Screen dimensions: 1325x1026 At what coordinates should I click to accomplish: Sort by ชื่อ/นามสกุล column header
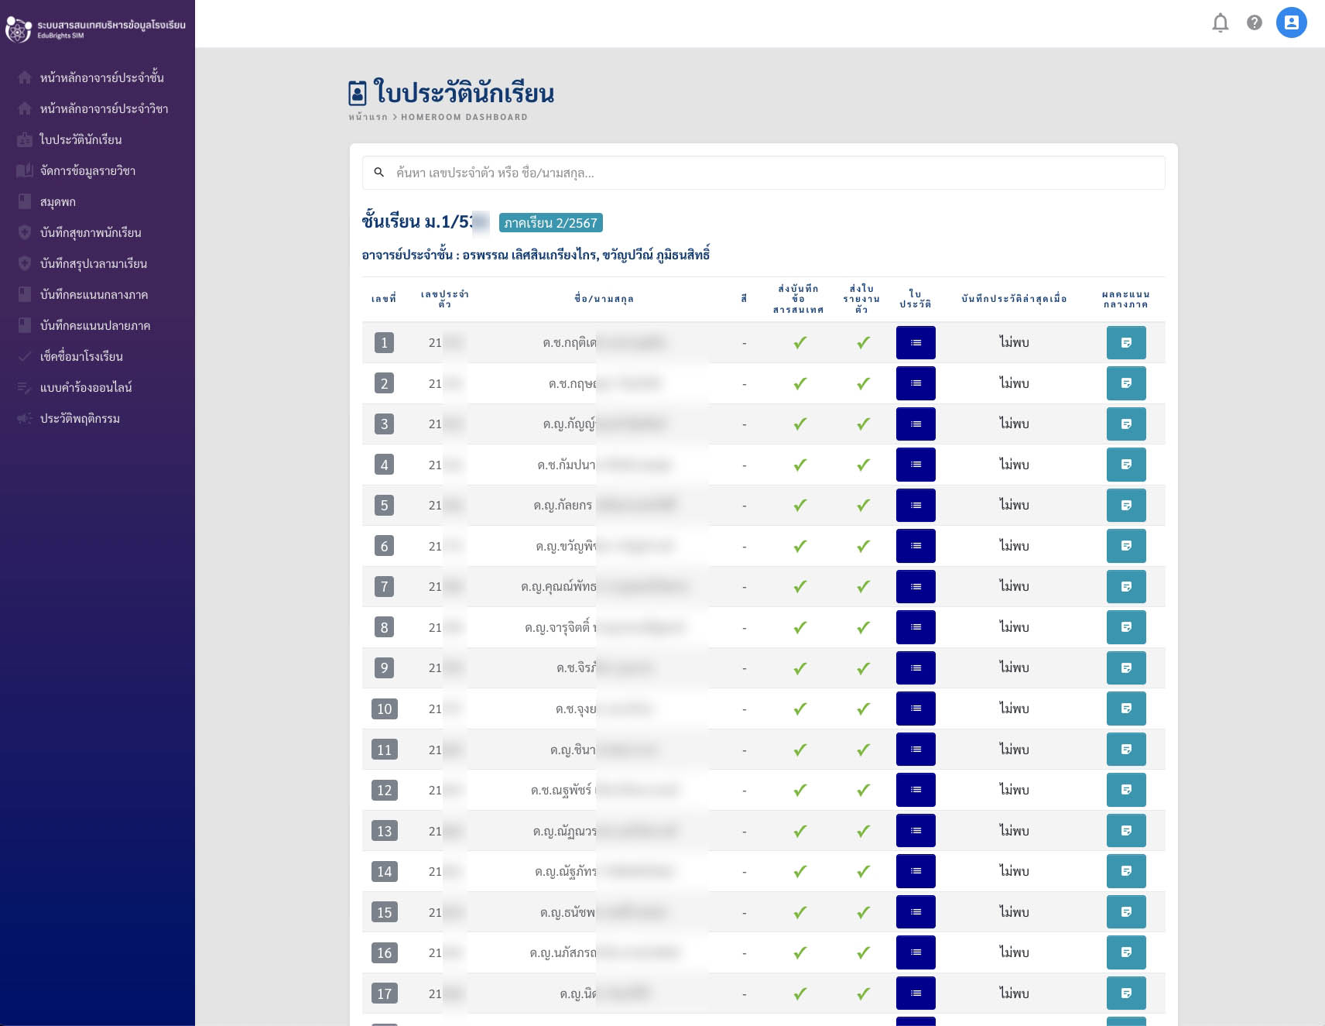[604, 299]
